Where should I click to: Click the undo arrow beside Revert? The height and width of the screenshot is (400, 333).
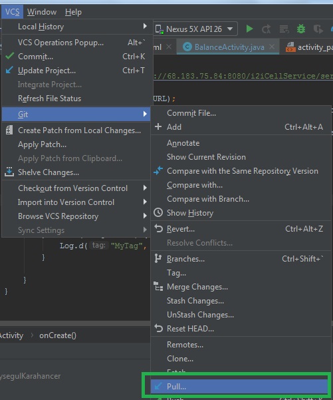click(x=158, y=228)
